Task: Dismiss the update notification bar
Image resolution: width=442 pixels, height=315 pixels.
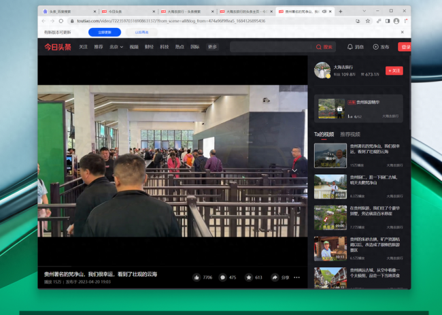Action: click(403, 32)
